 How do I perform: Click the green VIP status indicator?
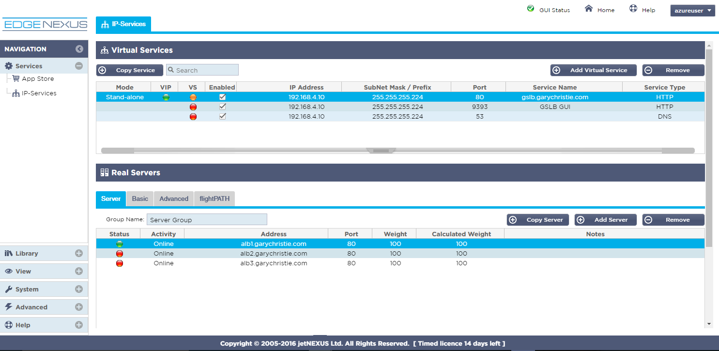tap(166, 97)
